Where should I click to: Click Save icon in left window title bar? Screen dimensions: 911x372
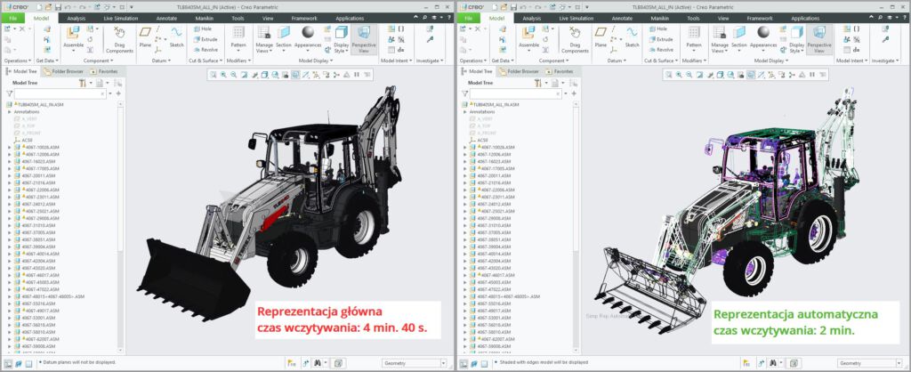60,6
